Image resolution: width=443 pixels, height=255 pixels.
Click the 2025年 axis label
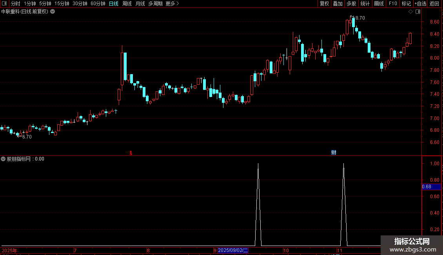9,250
